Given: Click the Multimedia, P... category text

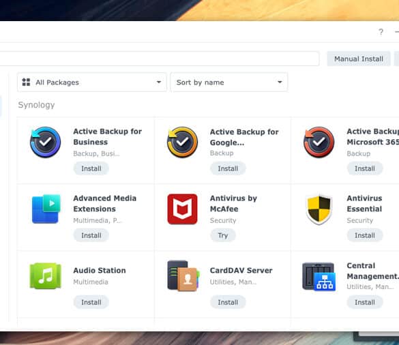Looking at the screenshot, I should point(98,220).
